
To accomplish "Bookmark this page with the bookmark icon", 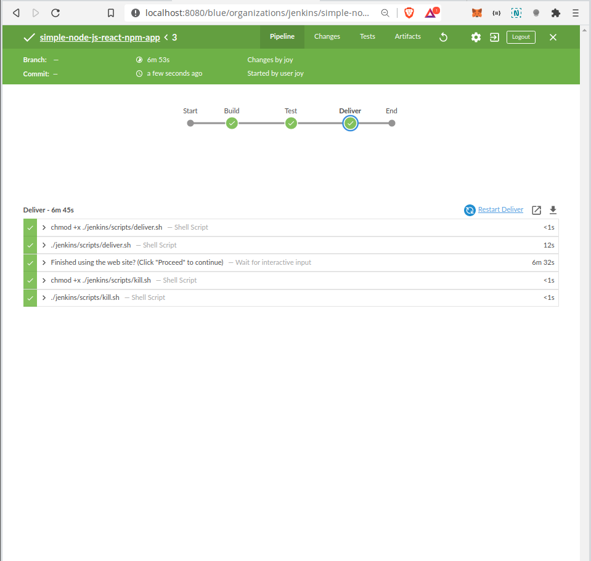I will coord(111,13).
